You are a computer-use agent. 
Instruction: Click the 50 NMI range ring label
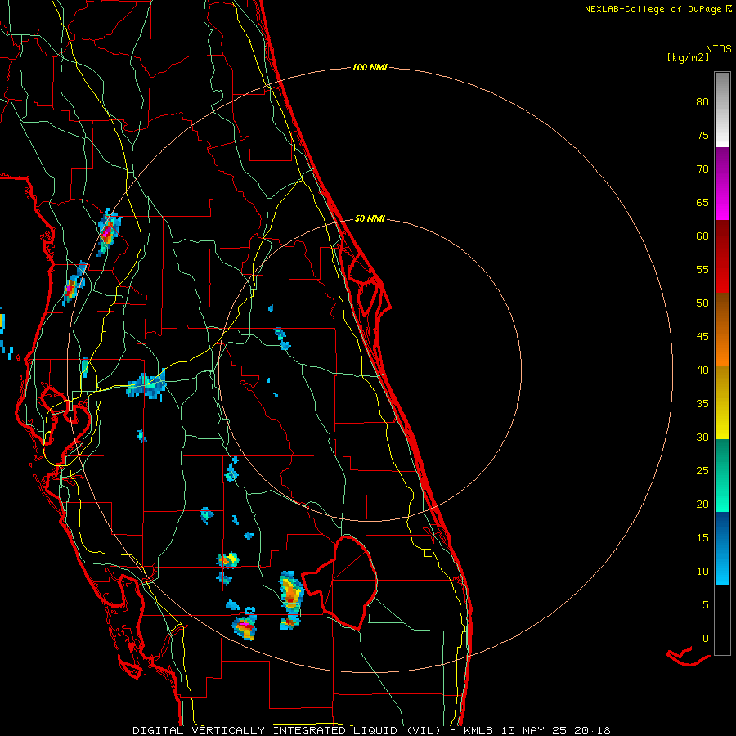pos(370,218)
